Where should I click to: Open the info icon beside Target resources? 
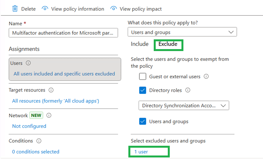pos(51,90)
